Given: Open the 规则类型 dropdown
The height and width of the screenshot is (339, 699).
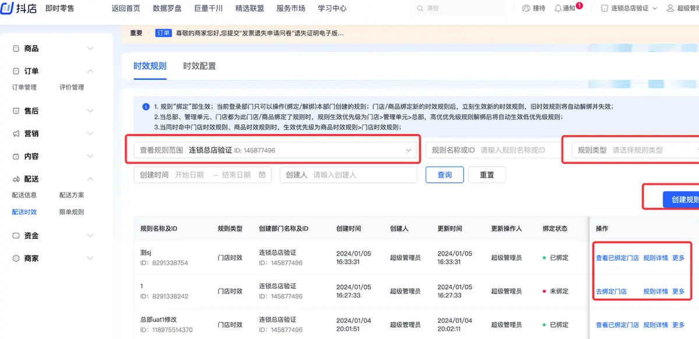Looking at the screenshot, I should pos(635,150).
